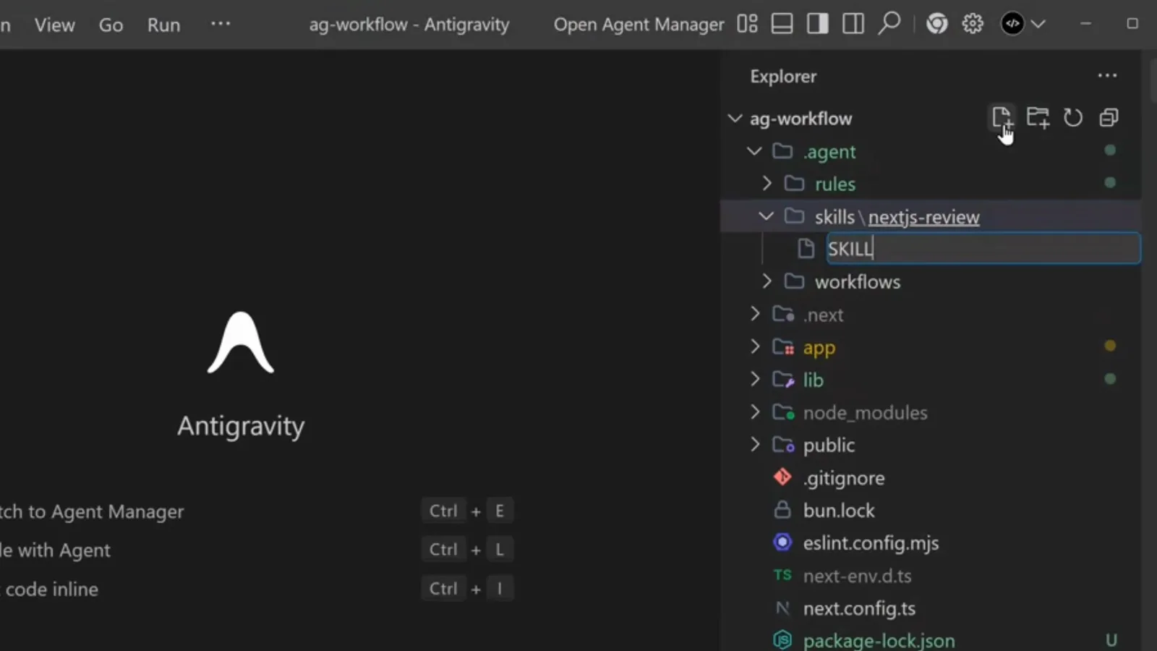Click the .gitignore git icon

782,477
